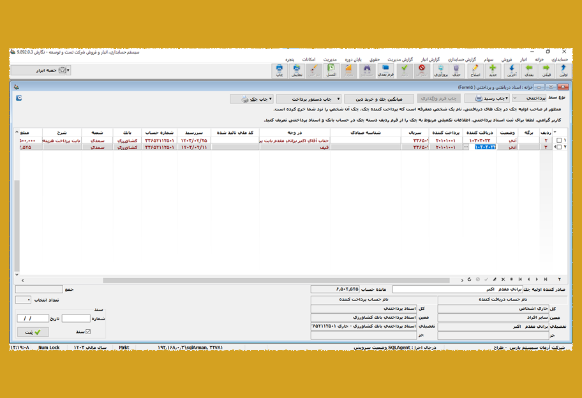Click the صادر کننده اولیه چک field
This screenshot has height=398, width=582.
click(x=458, y=289)
